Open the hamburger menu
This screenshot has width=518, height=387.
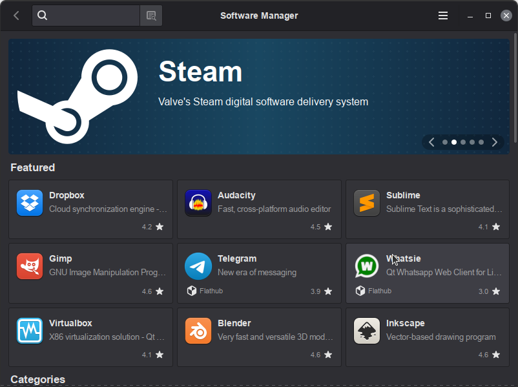443,16
